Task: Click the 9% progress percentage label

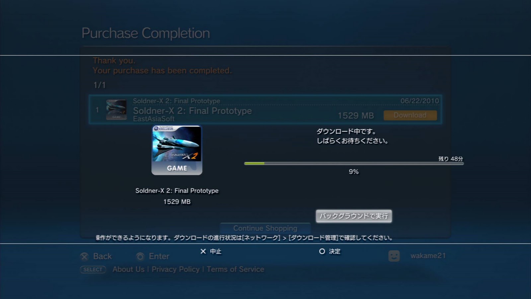Action: coord(354,172)
